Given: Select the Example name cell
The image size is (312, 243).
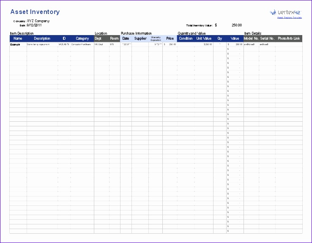Looking at the screenshot, I should click(18, 44).
